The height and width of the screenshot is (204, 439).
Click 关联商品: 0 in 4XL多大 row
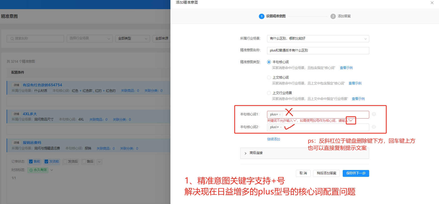[98, 120]
